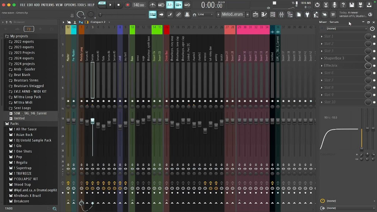This screenshot has height=212, width=377.
Task: Open the Channel rack icon
Action: 273,14
